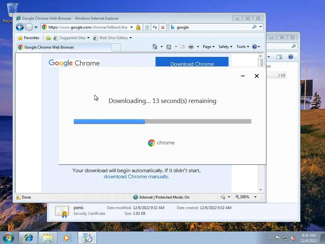Click the chrome logo in installer dialog
The height and width of the screenshot is (244, 325).
(161, 143)
